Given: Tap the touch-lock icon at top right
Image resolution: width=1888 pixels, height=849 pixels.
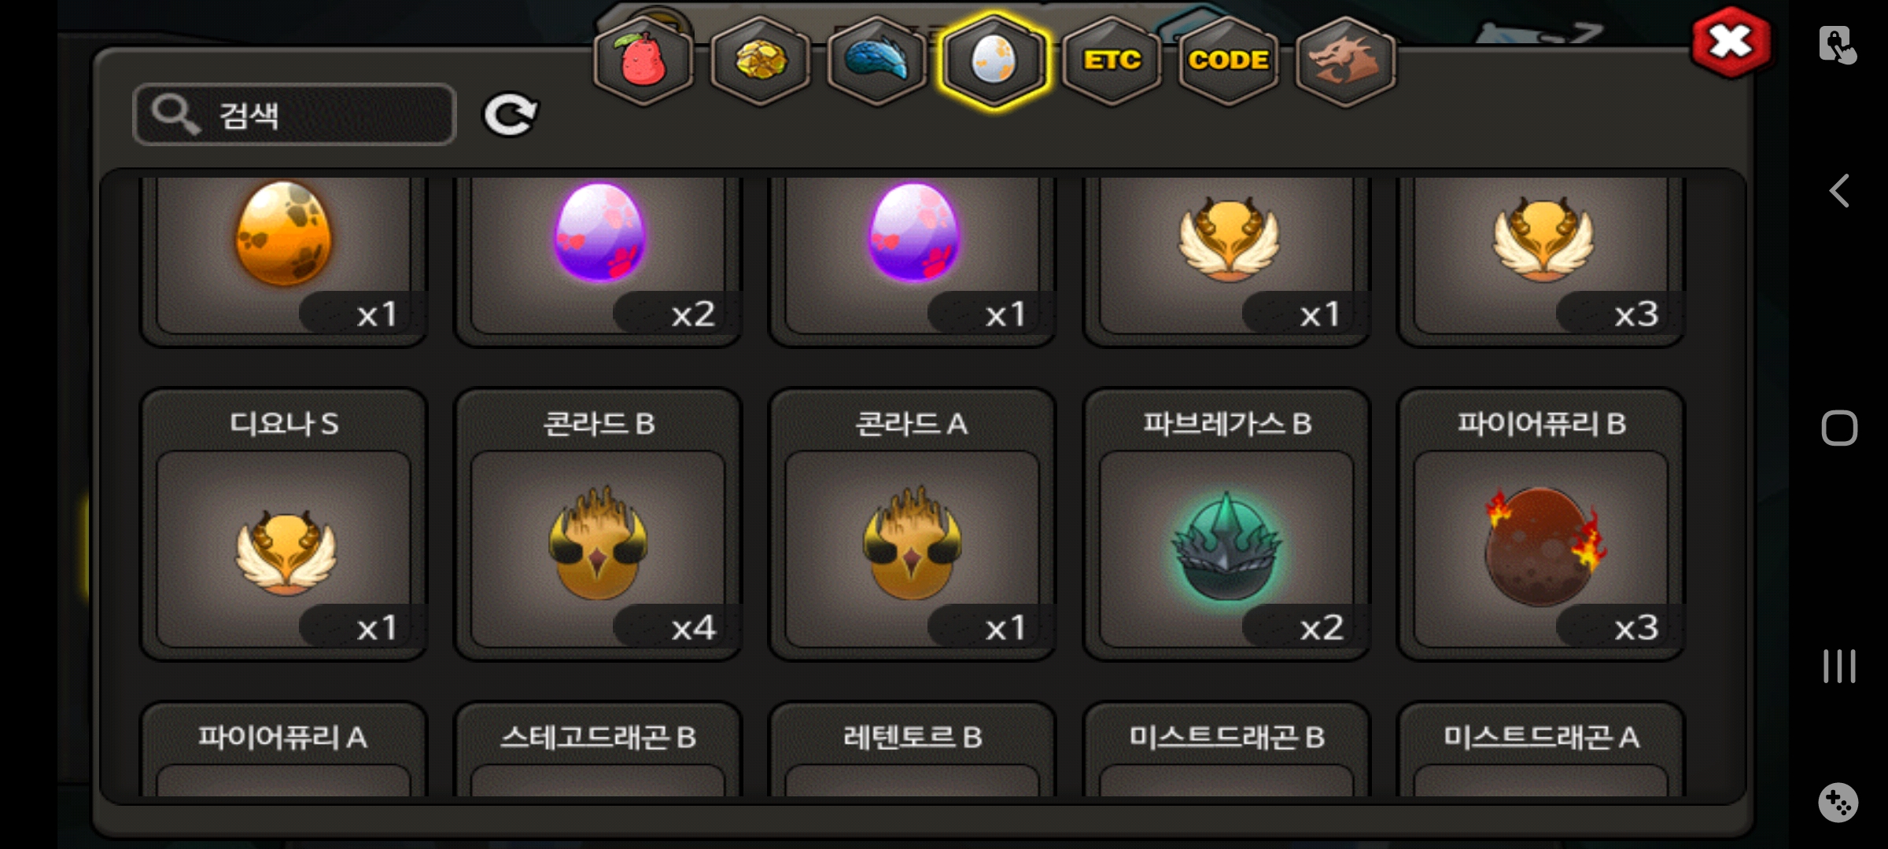Looking at the screenshot, I should coord(1838,45).
